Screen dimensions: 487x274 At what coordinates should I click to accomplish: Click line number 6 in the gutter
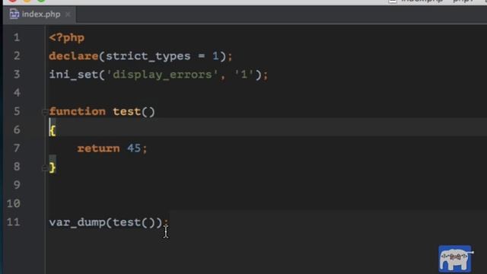point(17,130)
